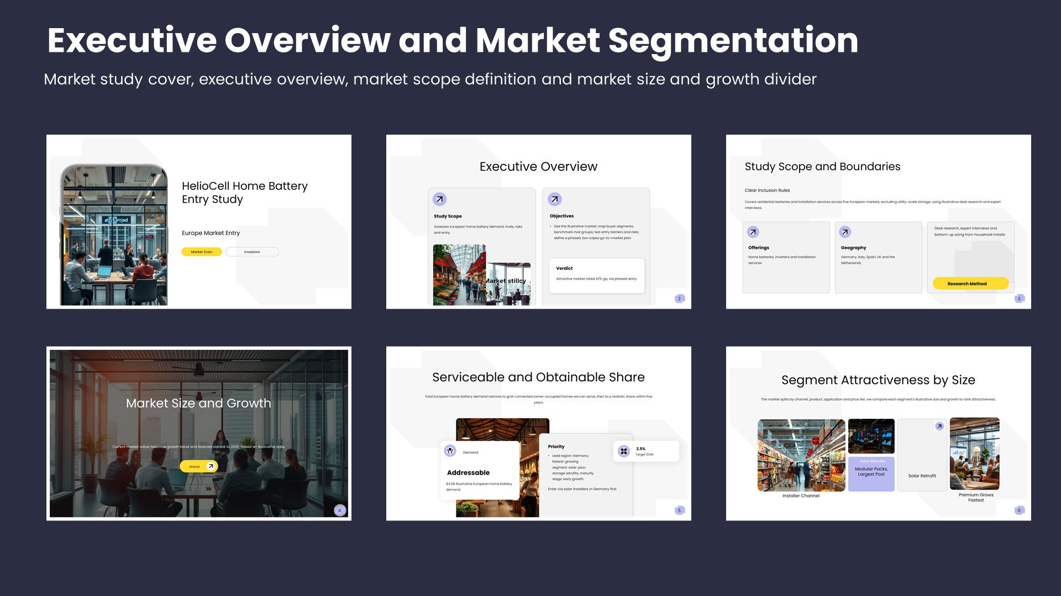Click the yellow Market Scan pill
This screenshot has height=596, width=1061.
coord(202,252)
